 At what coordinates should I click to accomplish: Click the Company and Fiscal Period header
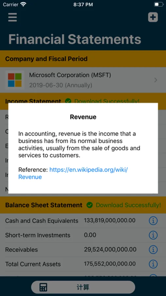(x=46, y=59)
